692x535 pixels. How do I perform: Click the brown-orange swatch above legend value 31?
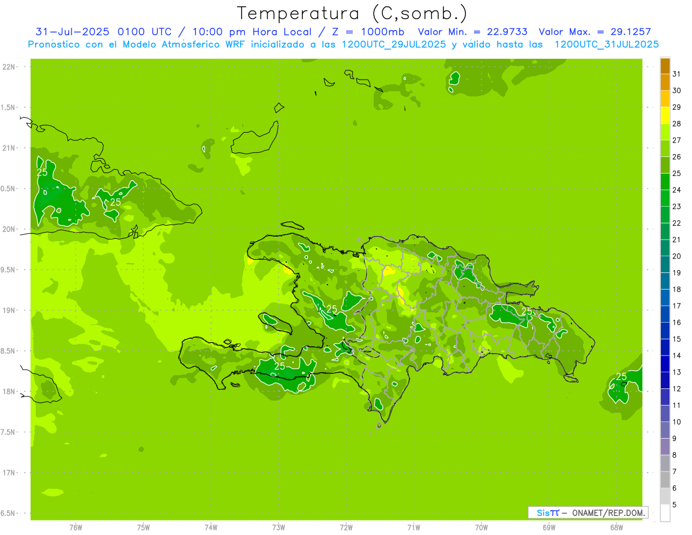coord(665,66)
